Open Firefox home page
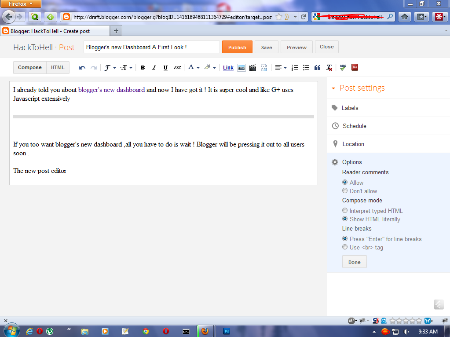The width and height of the screenshot is (450, 337). pyautogui.click(x=405, y=17)
